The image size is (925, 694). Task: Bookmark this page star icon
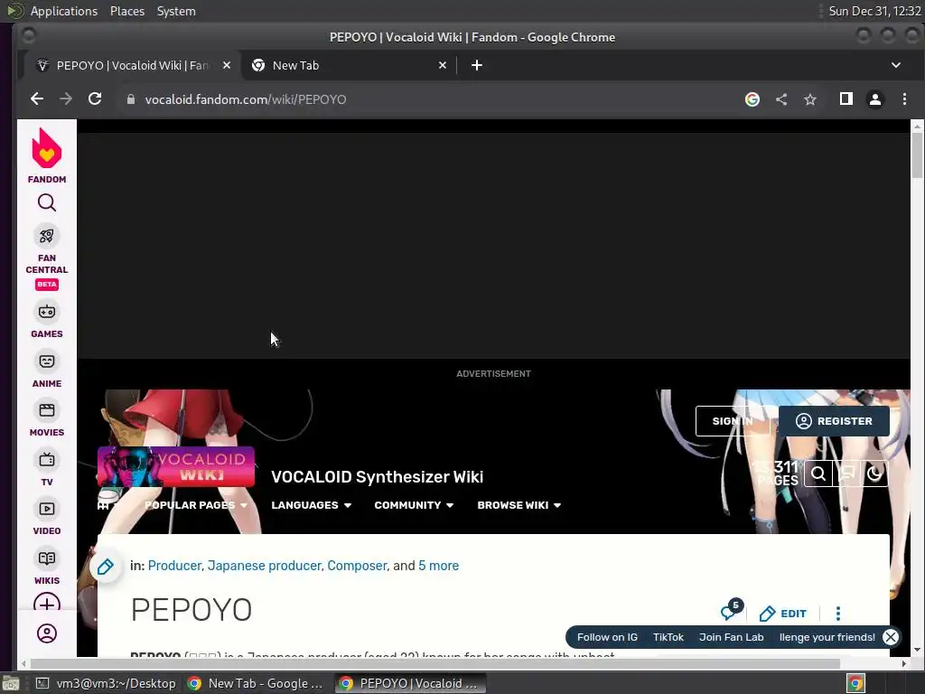[810, 99]
